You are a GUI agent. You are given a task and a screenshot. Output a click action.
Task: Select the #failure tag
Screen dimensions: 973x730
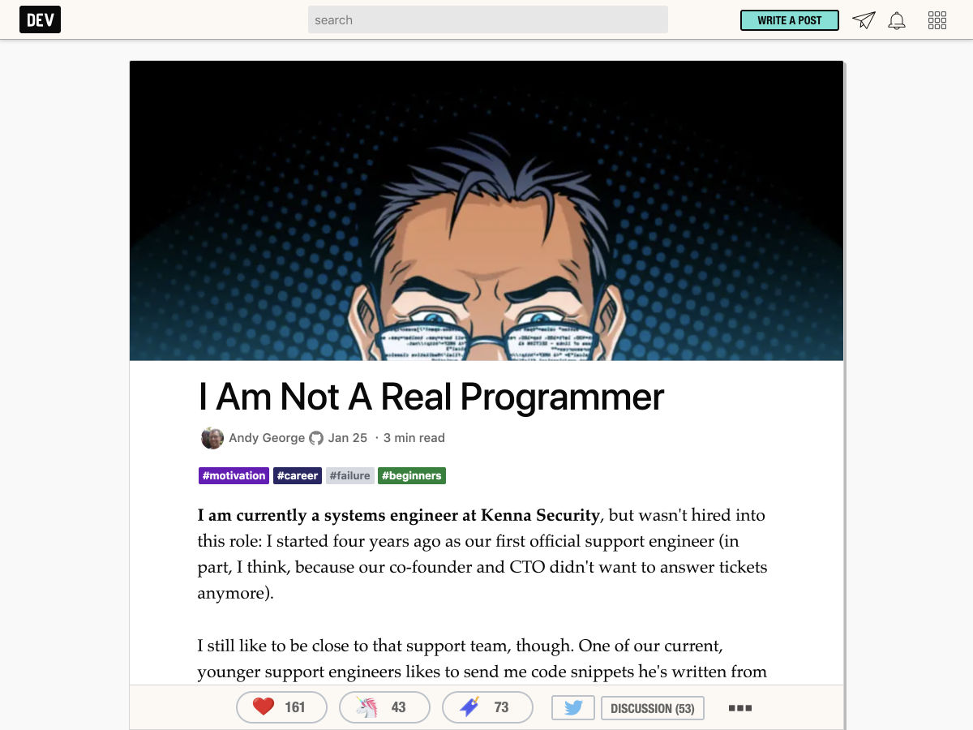[x=350, y=475]
